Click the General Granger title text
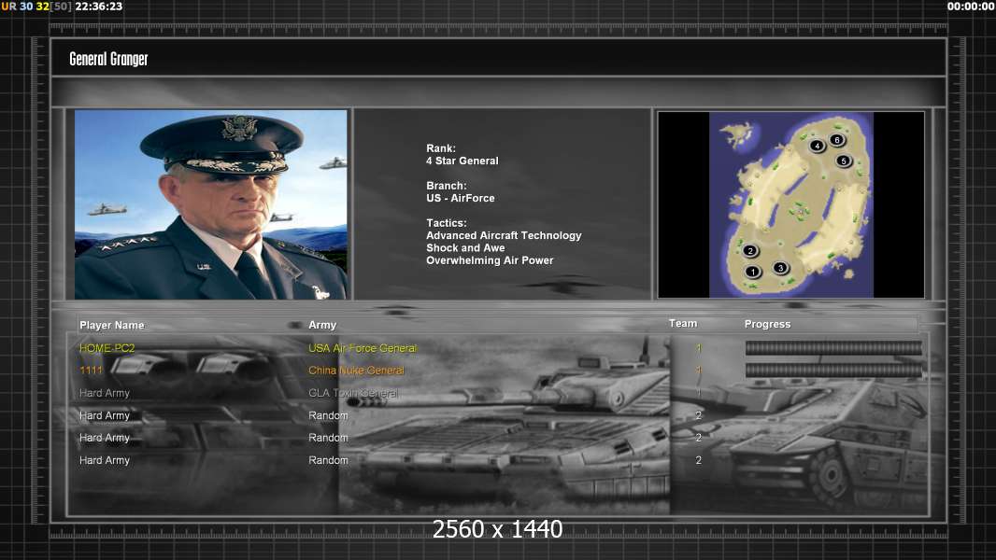The height and width of the screenshot is (560, 996). [108, 59]
